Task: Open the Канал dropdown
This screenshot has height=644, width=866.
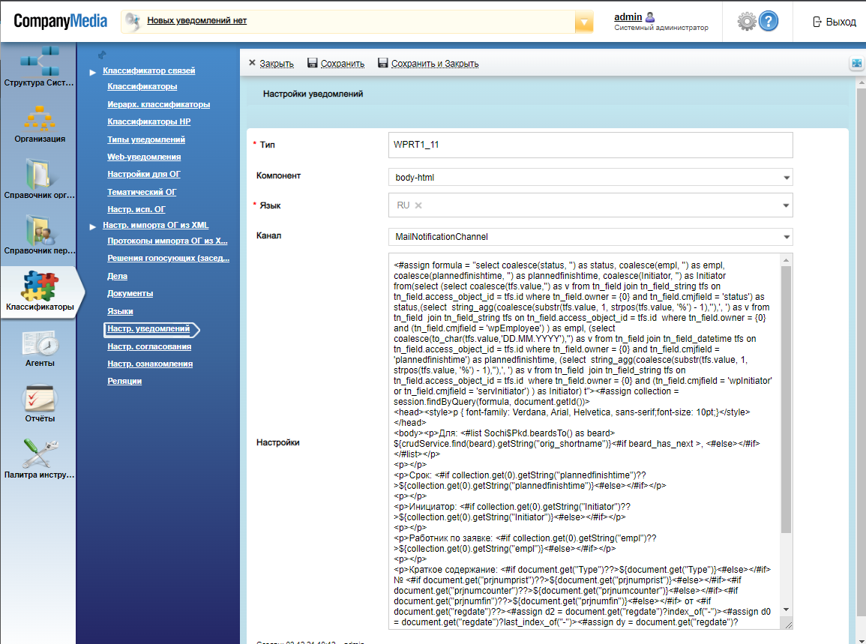Action: [787, 237]
